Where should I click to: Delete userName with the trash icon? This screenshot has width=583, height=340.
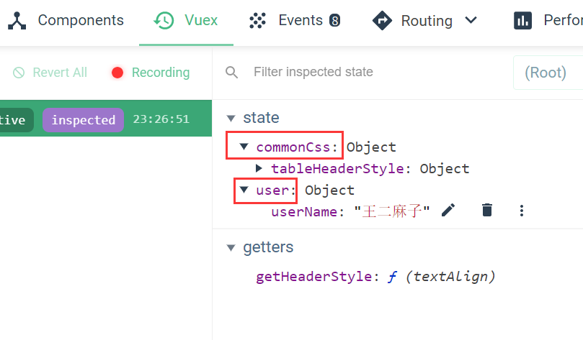point(487,210)
